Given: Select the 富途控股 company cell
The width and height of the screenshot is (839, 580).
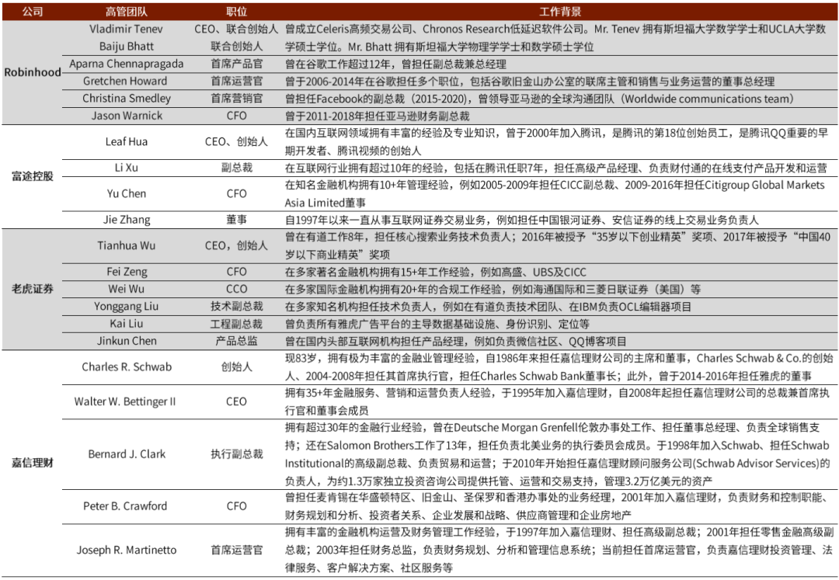Looking at the screenshot, I should click(32, 176).
